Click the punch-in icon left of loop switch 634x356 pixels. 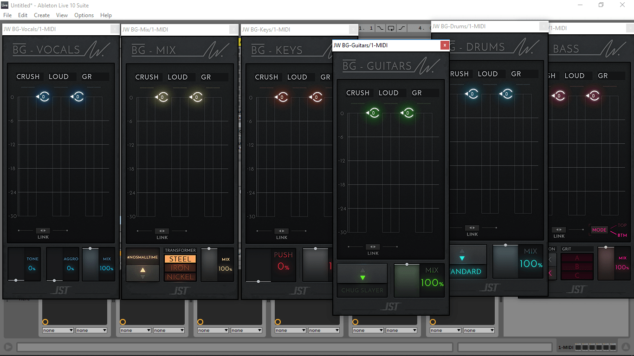tap(381, 28)
